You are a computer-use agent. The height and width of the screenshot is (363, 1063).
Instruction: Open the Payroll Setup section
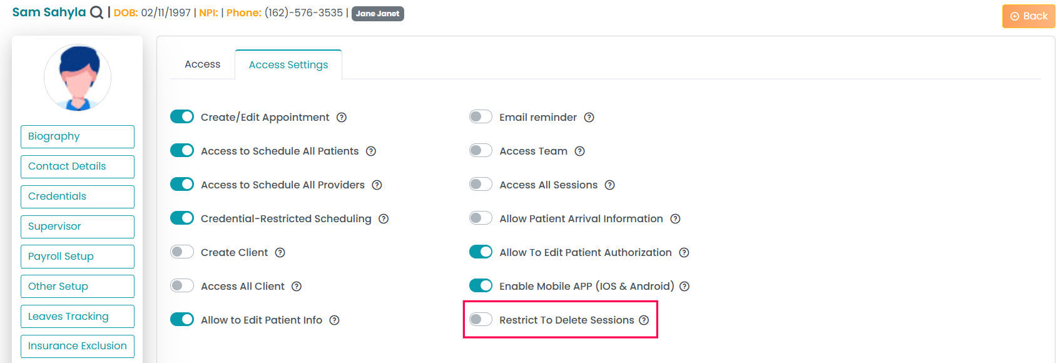[78, 257]
